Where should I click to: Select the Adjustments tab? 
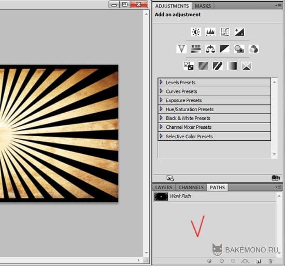click(x=172, y=6)
